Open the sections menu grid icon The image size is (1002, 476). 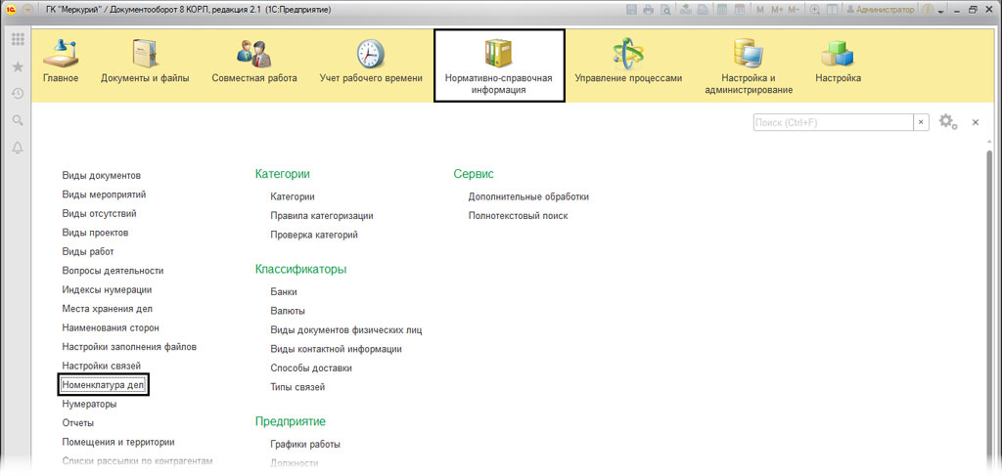coord(17,39)
